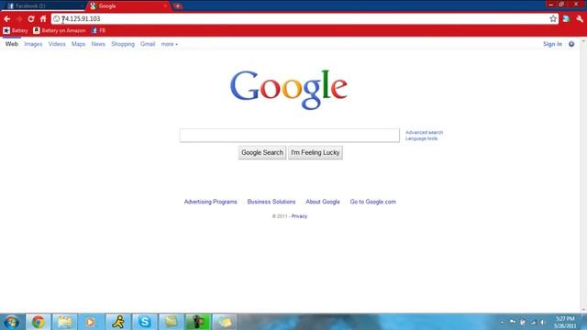Open Windows Media Player taskbar icon
Image resolution: width=587 pixels, height=330 pixels.
[90, 322]
